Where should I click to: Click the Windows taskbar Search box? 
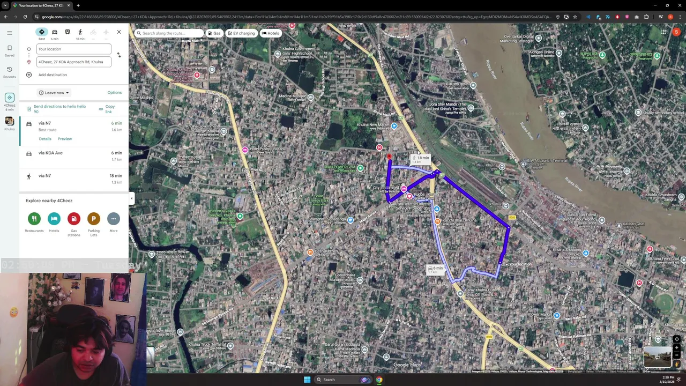[x=342, y=380]
